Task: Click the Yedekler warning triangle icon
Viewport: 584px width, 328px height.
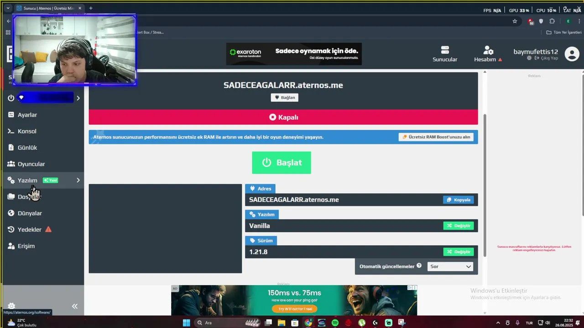Action: (x=48, y=229)
